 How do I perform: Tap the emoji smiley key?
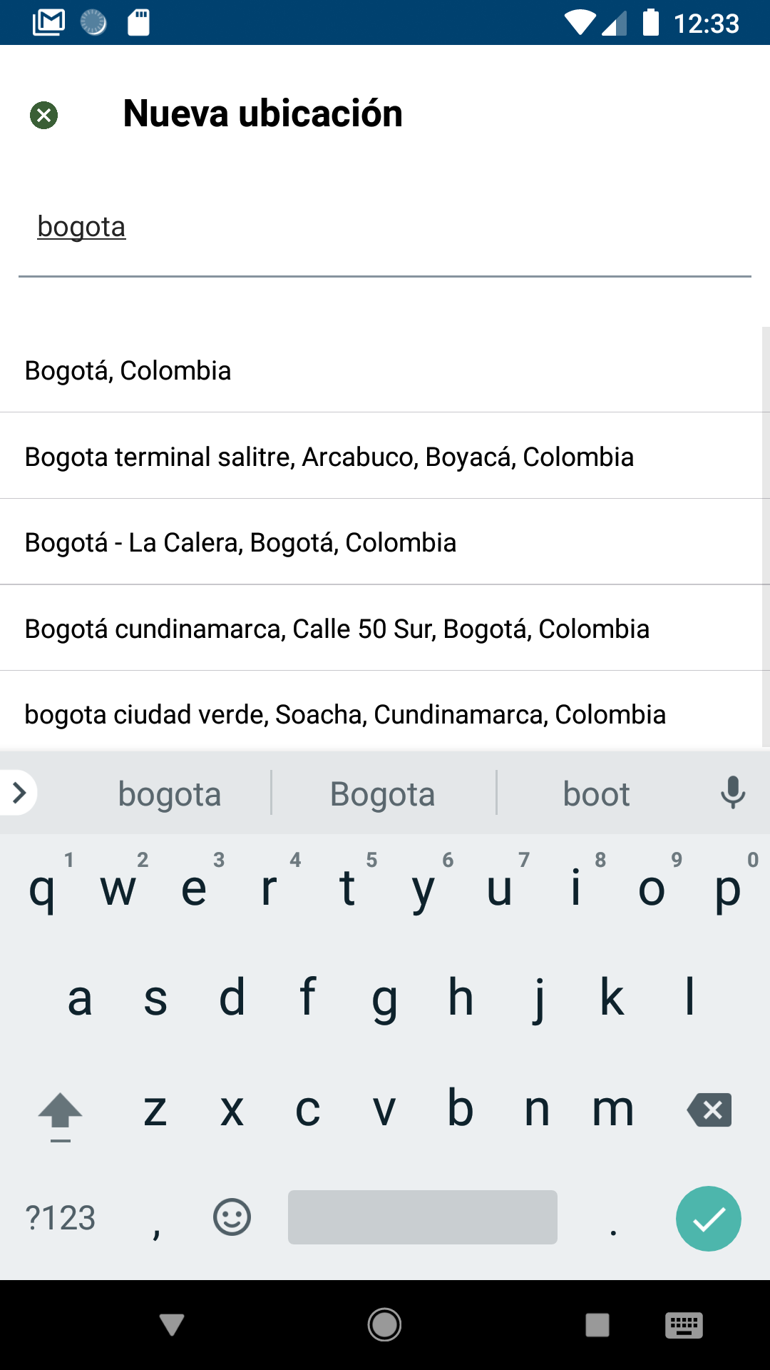coord(232,1217)
